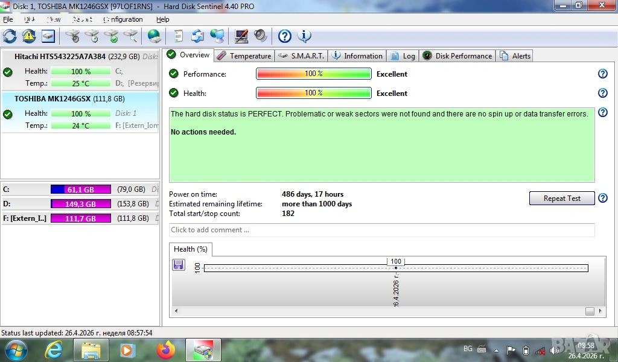Save the health graph with floppy icon
Image resolution: width=618 pixels, height=362 pixels.
179,265
